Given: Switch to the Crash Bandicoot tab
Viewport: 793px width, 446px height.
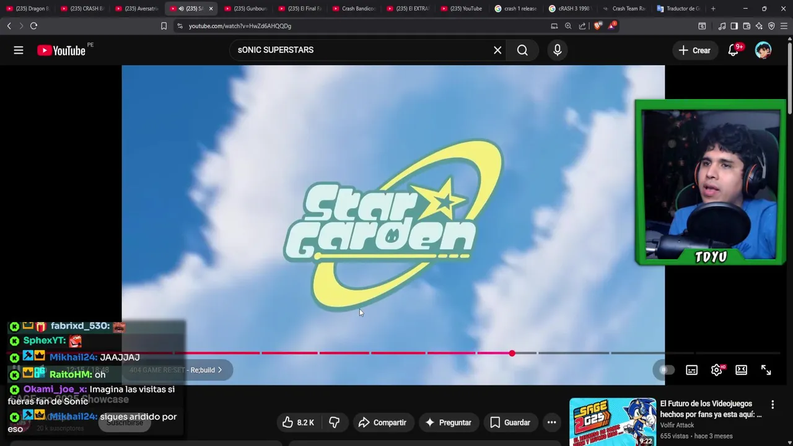Looking at the screenshot, I should click(x=354, y=9).
